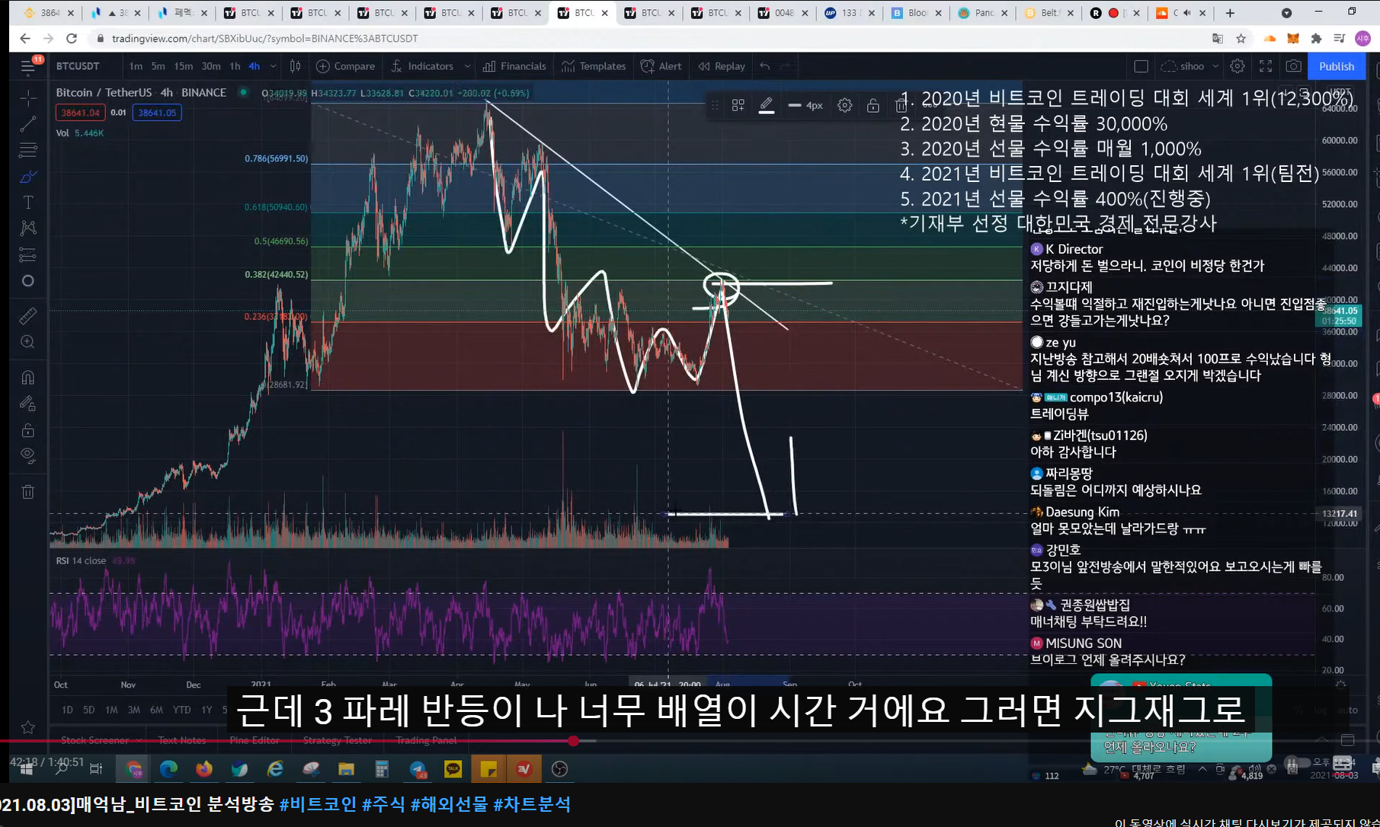Open chart settings gear in top bar
The height and width of the screenshot is (827, 1380).
[1238, 66]
